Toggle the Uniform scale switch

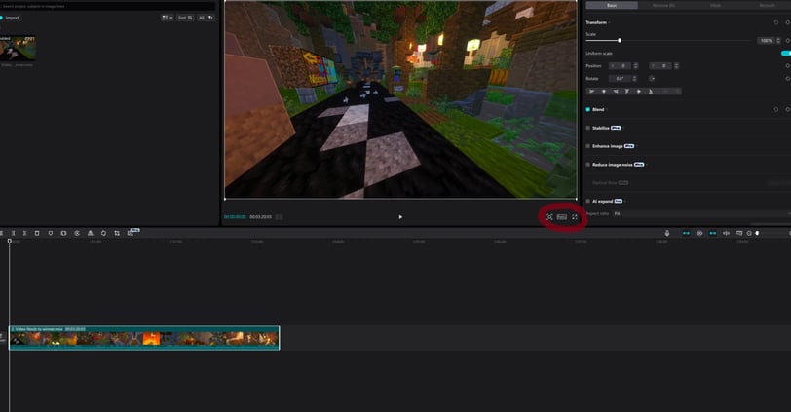(786, 53)
